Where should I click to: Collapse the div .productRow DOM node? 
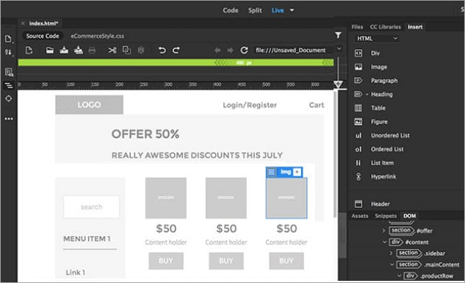[399, 276]
